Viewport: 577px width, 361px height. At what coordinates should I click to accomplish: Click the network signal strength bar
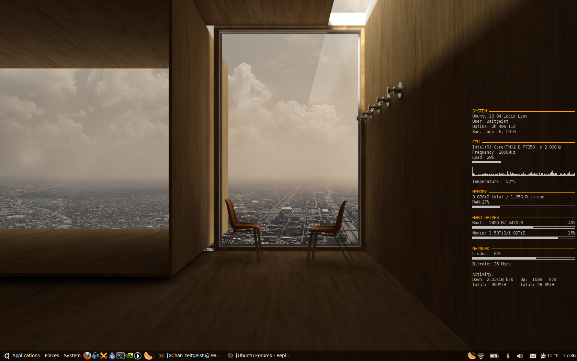click(x=523, y=258)
